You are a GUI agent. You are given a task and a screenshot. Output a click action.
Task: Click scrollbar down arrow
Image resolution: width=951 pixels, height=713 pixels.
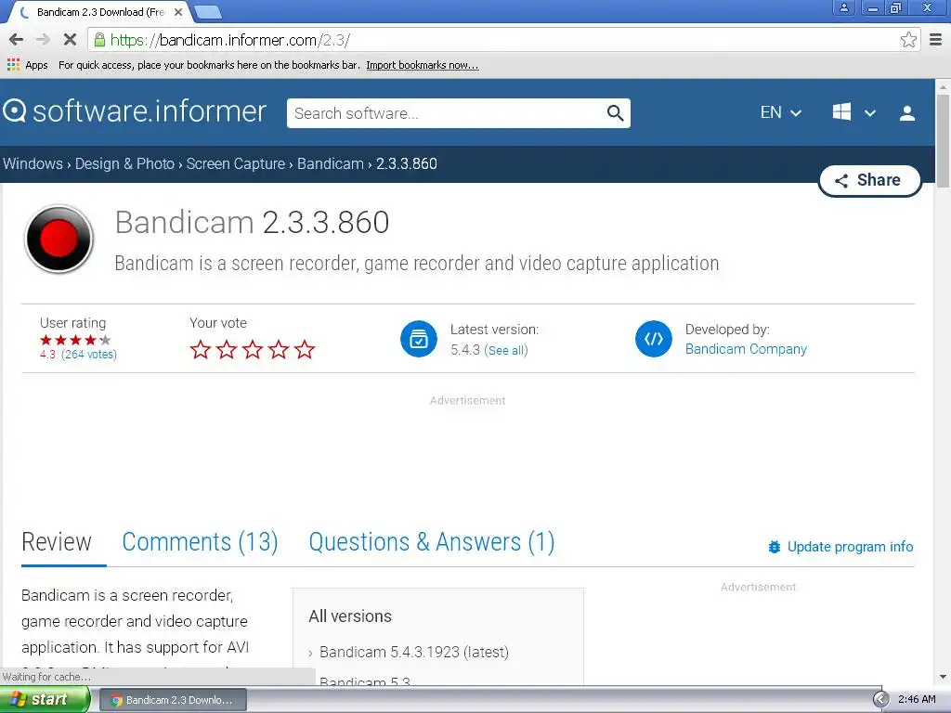pos(944,677)
